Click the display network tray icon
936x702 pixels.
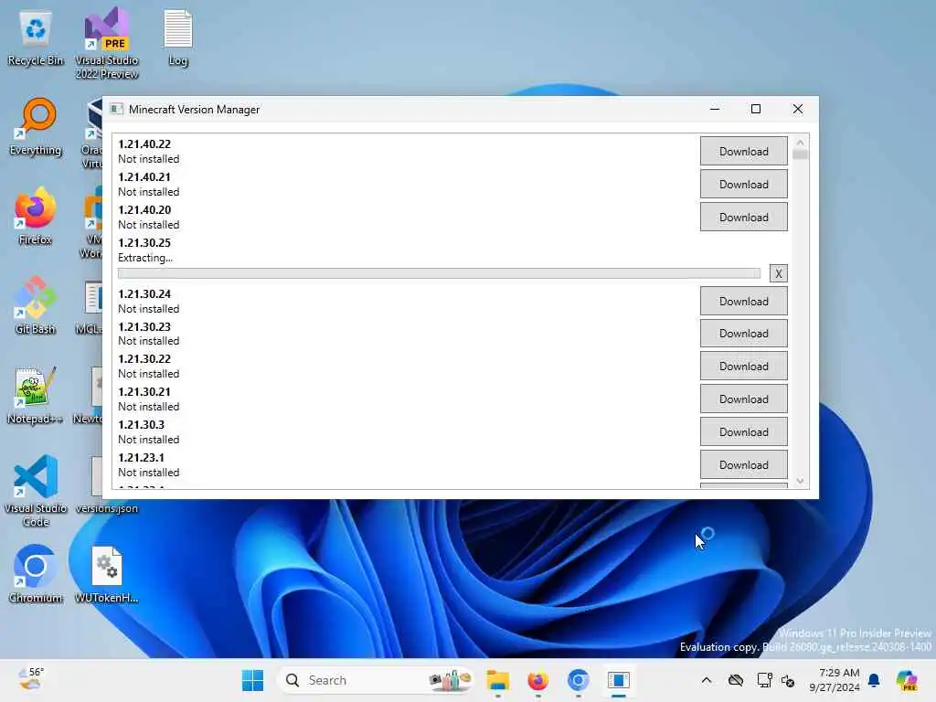coord(764,680)
